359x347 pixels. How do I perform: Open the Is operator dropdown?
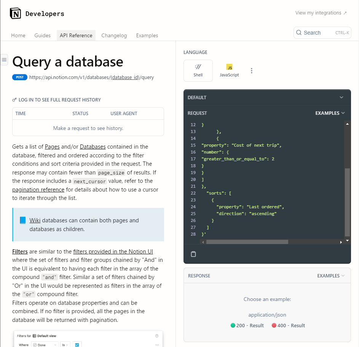point(65,344)
